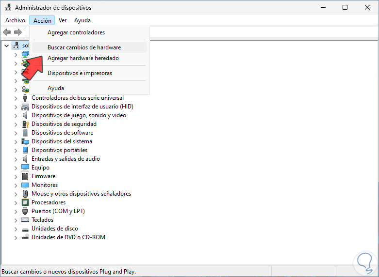Screen dimensions: 379x277
Task: Choose Dispositivos e impresoras
Action: tap(89, 73)
